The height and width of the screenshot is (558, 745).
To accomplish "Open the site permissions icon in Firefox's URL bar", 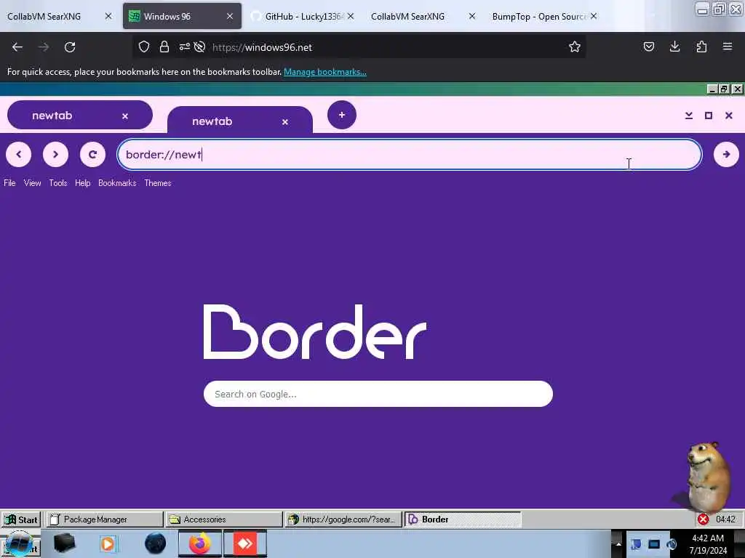I will click(184, 46).
